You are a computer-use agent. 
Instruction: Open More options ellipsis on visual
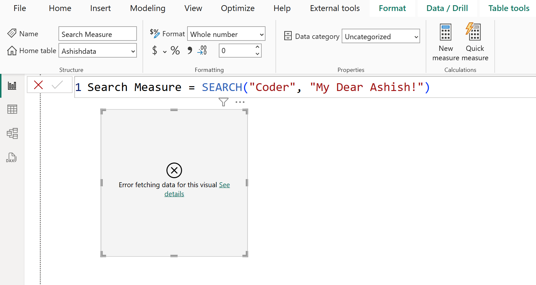[x=240, y=102]
